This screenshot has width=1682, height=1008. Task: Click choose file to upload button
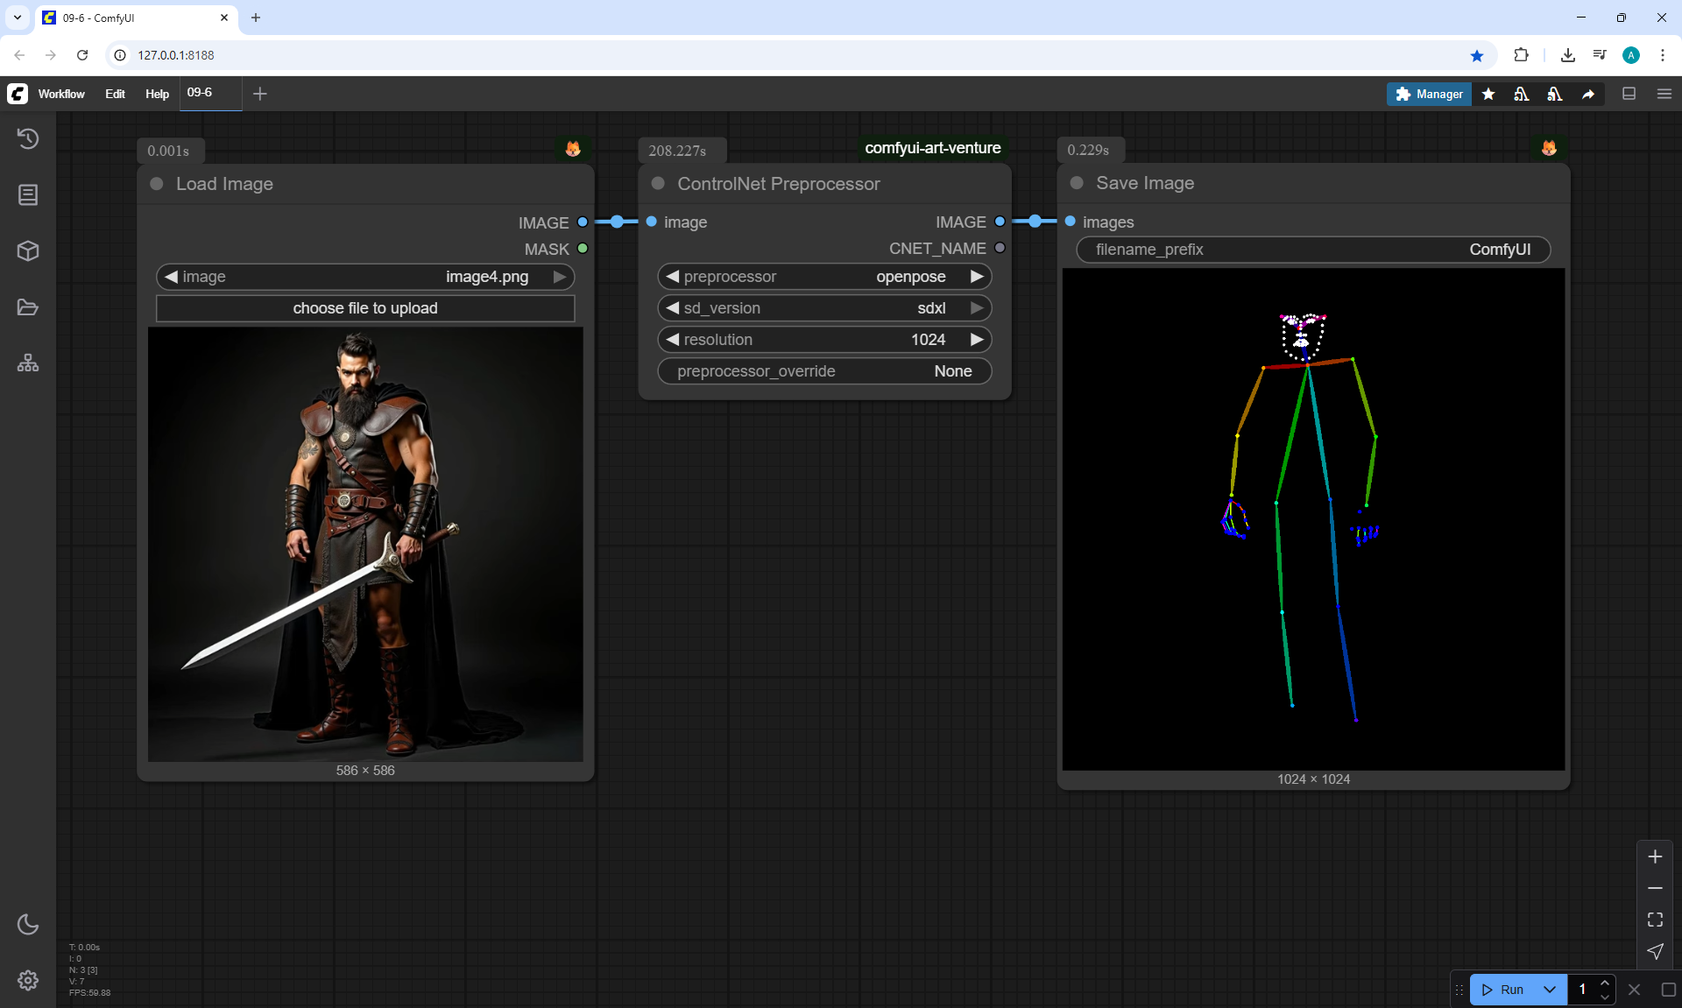click(x=365, y=308)
